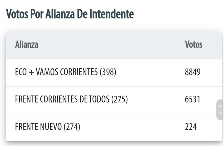Click the (274) alliance code
224x146 pixels.
(72, 127)
